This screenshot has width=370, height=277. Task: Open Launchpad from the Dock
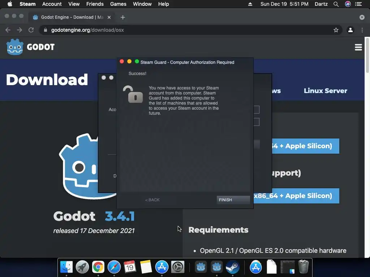[82, 267]
